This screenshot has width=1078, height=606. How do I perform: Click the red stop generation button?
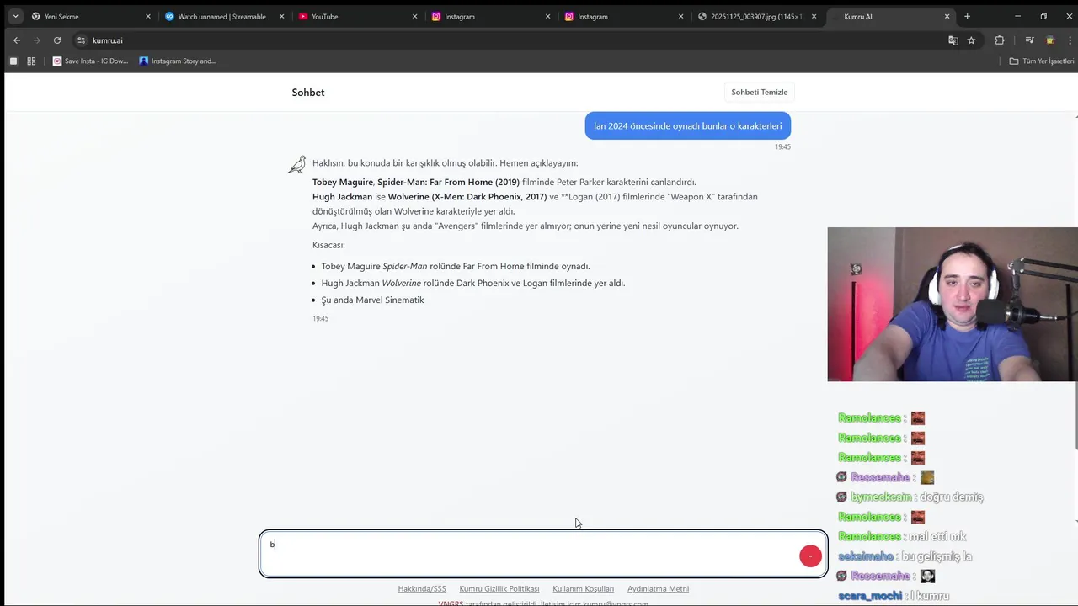click(810, 555)
